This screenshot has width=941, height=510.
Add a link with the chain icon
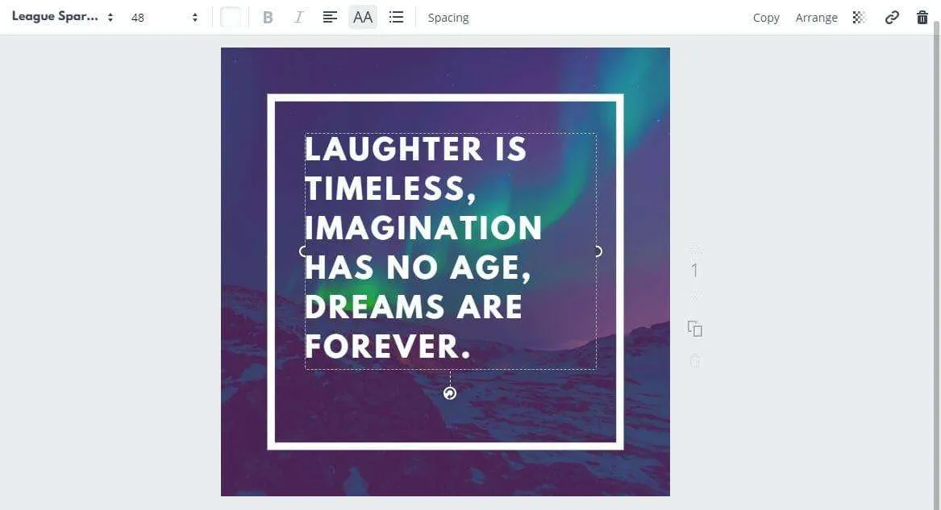(892, 18)
